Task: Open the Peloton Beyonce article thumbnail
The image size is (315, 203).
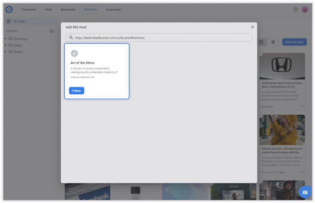Action: coord(282,130)
